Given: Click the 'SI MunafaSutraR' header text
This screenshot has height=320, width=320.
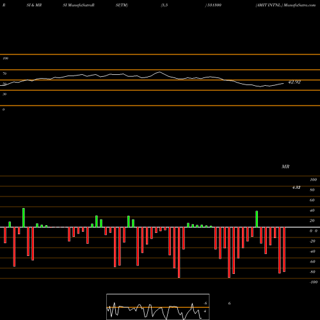Looking at the screenshot, I should click(79, 5).
